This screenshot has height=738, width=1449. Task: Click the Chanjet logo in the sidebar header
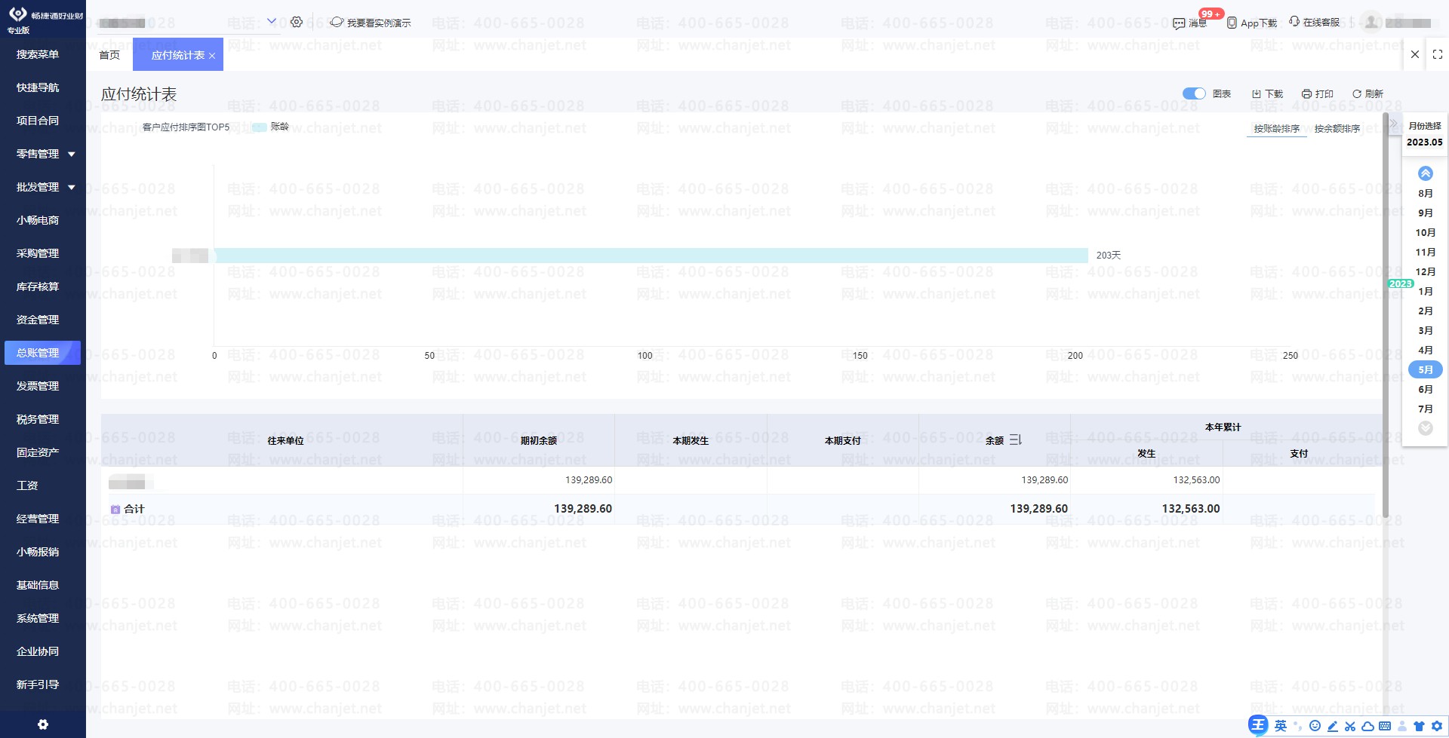pyautogui.click(x=17, y=14)
